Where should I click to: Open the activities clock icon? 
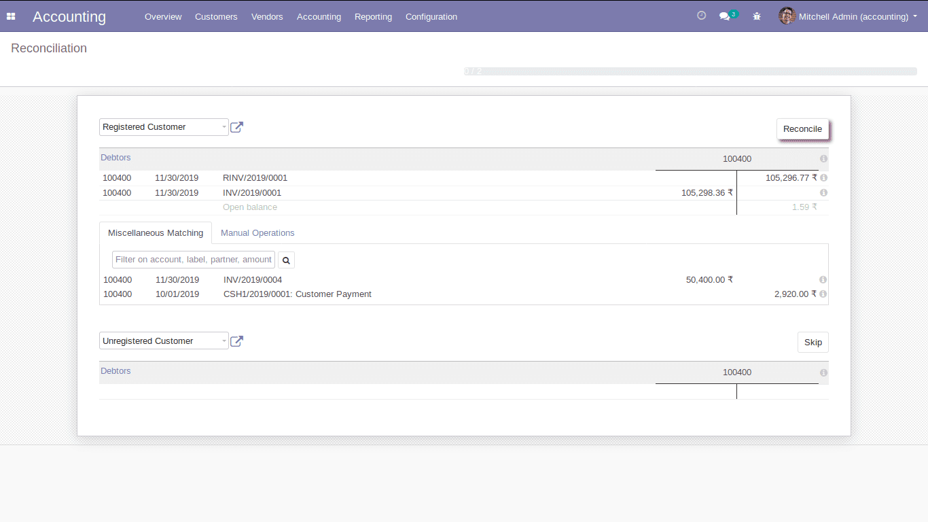pyautogui.click(x=702, y=16)
